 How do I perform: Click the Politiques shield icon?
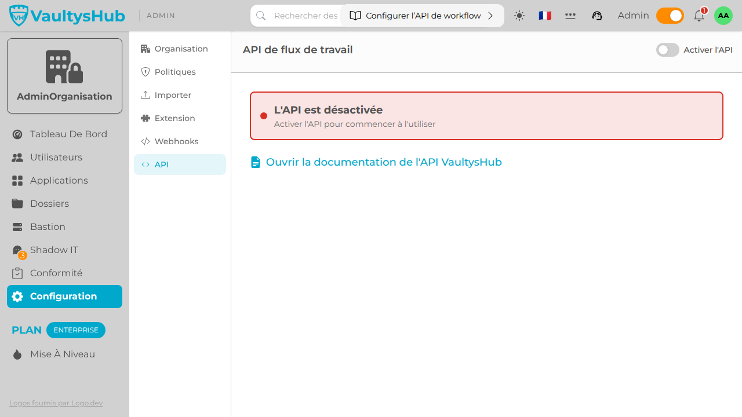coord(146,72)
